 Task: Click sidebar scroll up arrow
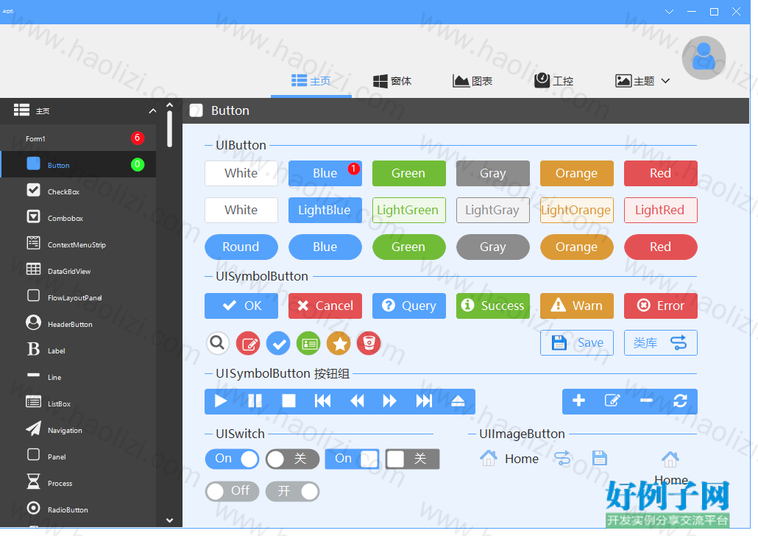[x=169, y=105]
